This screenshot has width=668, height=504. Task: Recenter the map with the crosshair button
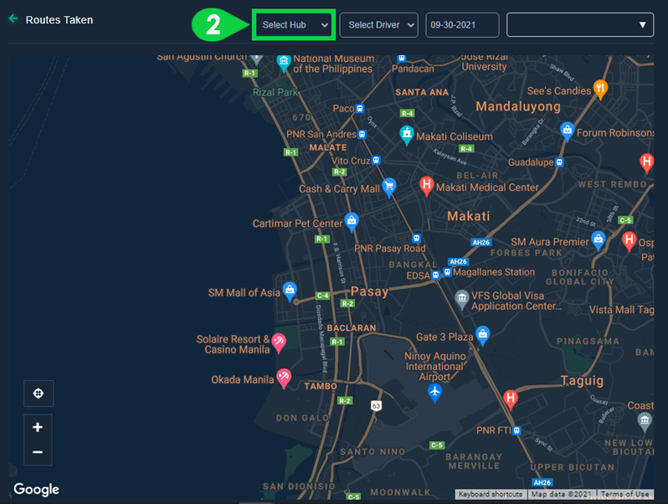(39, 393)
